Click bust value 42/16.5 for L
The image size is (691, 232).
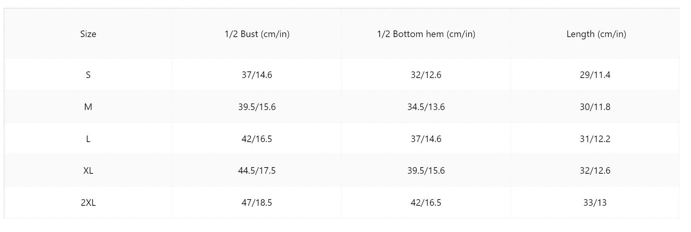pyautogui.click(x=257, y=139)
